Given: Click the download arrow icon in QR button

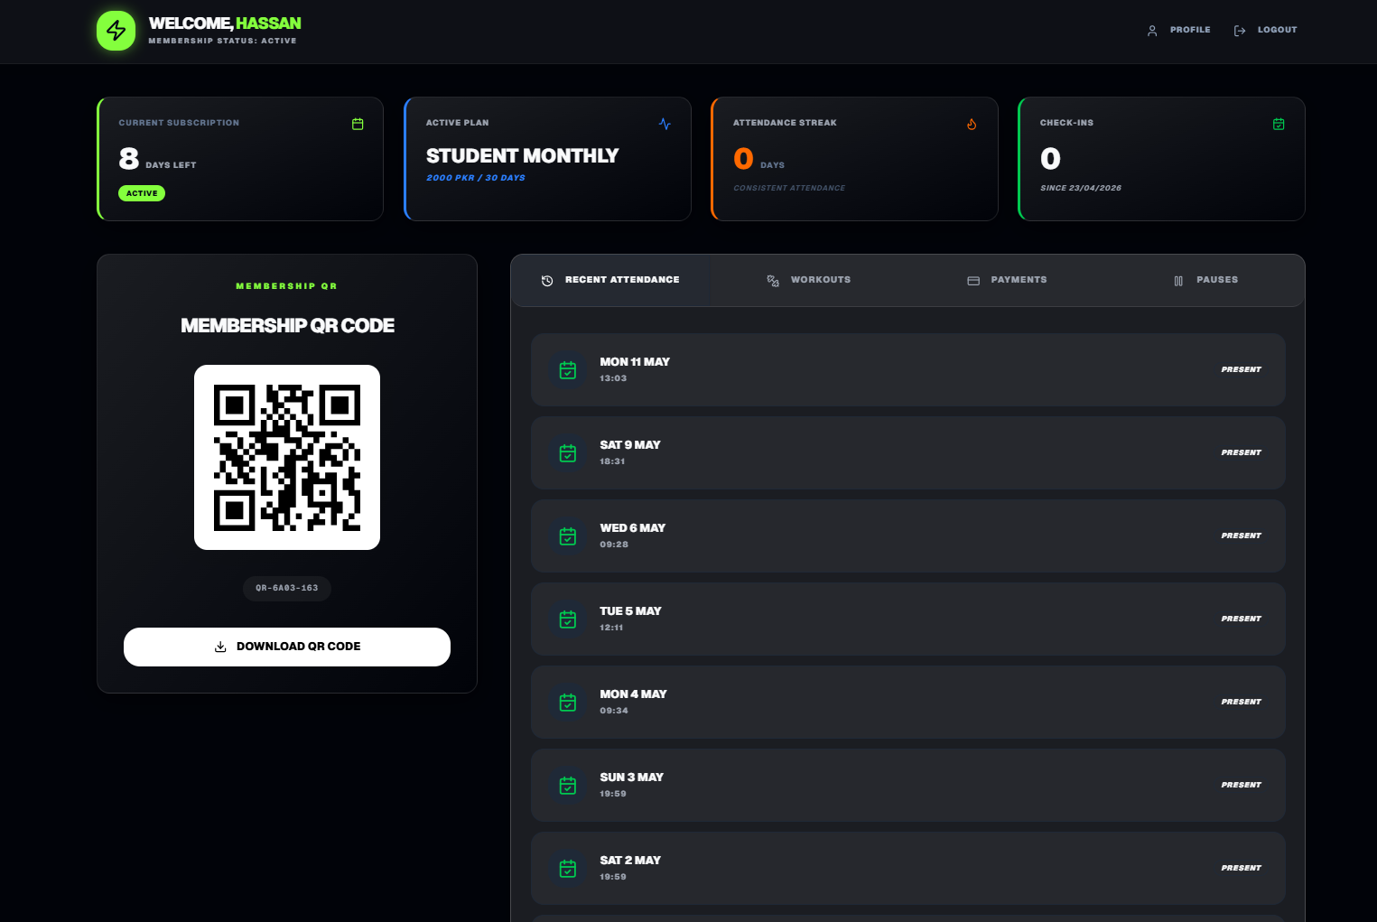Looking at the screenshot, I should 220,647.
